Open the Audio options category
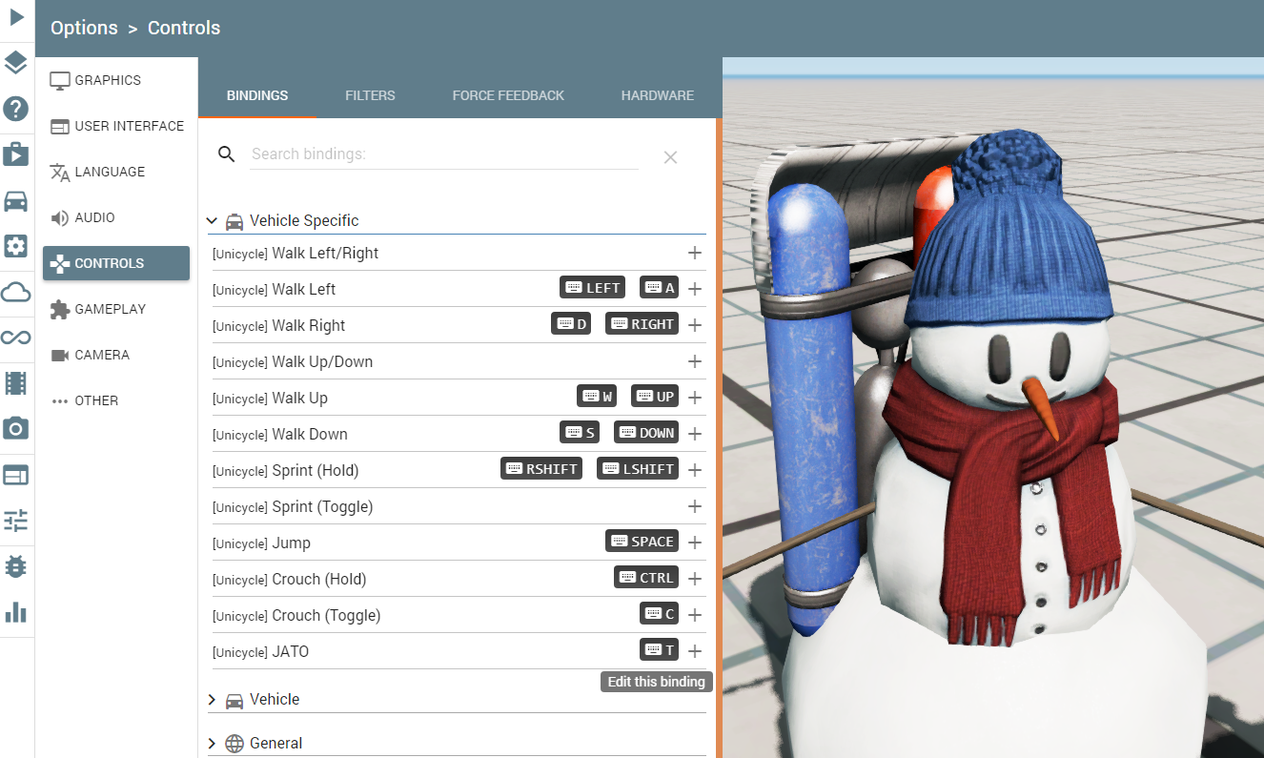Viewport: 1264px width, 758px height. click(116, 217)
